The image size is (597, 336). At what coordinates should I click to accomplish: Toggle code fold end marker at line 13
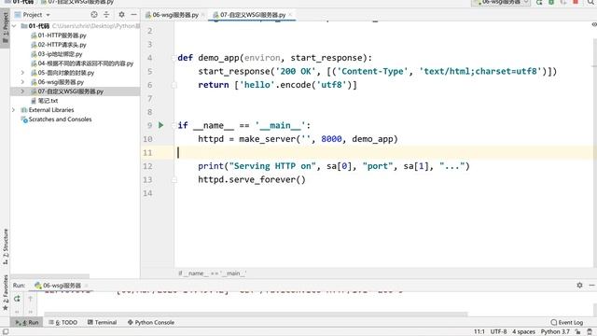(x=174, y=180)
